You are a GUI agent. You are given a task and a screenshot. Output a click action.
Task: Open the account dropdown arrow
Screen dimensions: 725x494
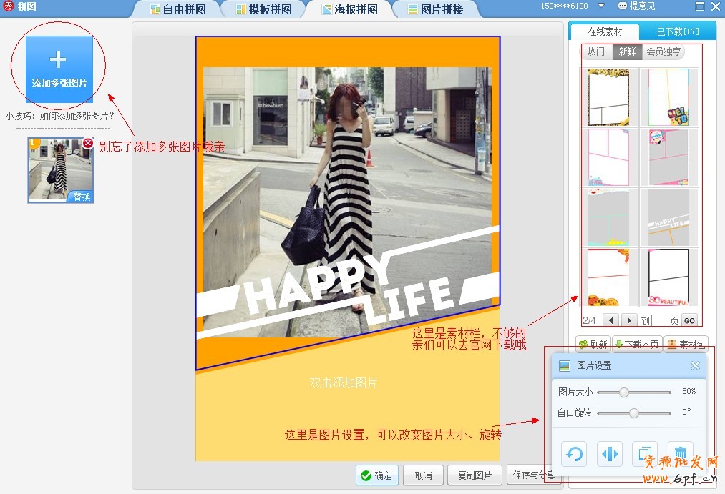[601, 6]
